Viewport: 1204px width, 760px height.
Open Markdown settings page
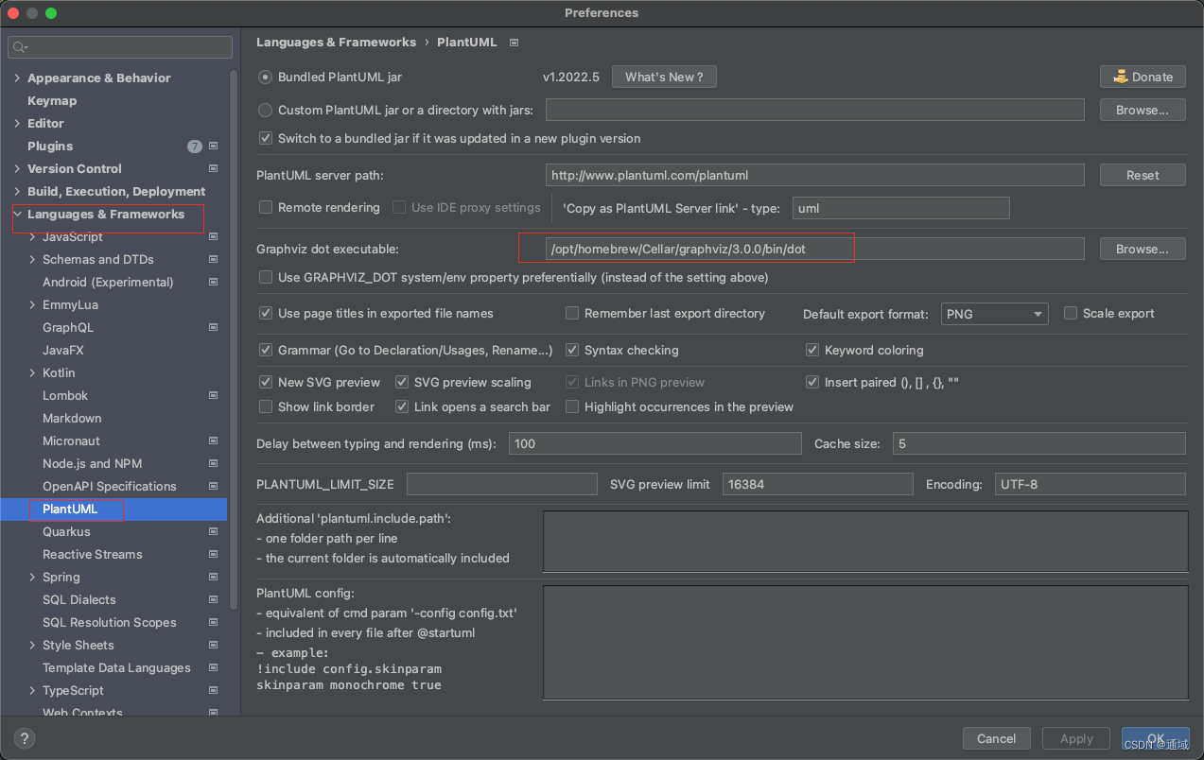72,418
